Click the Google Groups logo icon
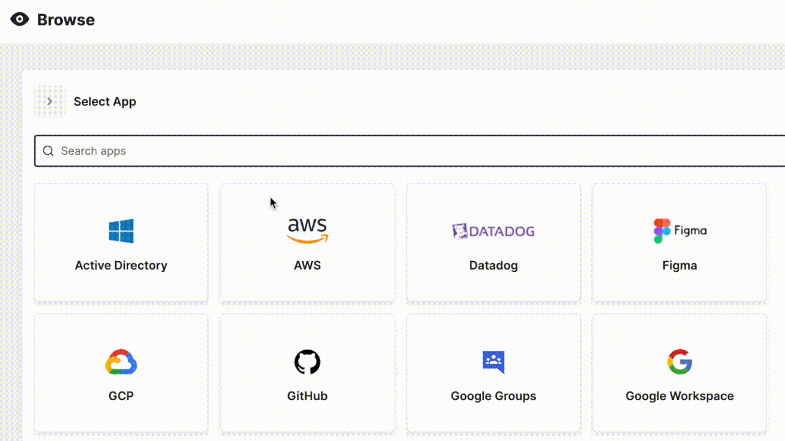Image resolution: width=785 pixels, height=441 pixels. (493, 362)
